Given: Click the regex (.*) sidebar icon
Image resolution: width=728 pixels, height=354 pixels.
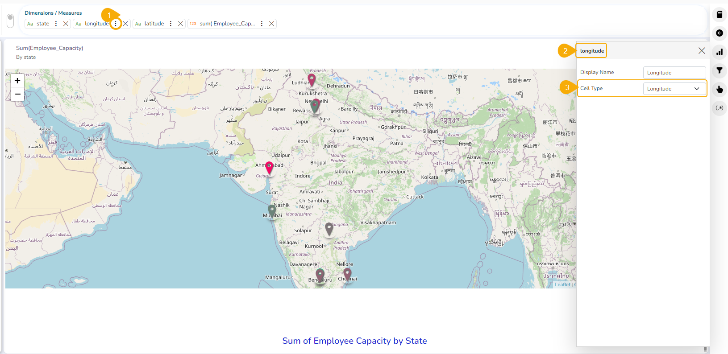Looking at the screenshot, I should 719,108.
